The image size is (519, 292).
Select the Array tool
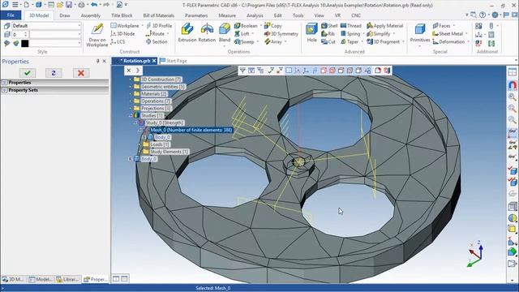tap(273, 41)
